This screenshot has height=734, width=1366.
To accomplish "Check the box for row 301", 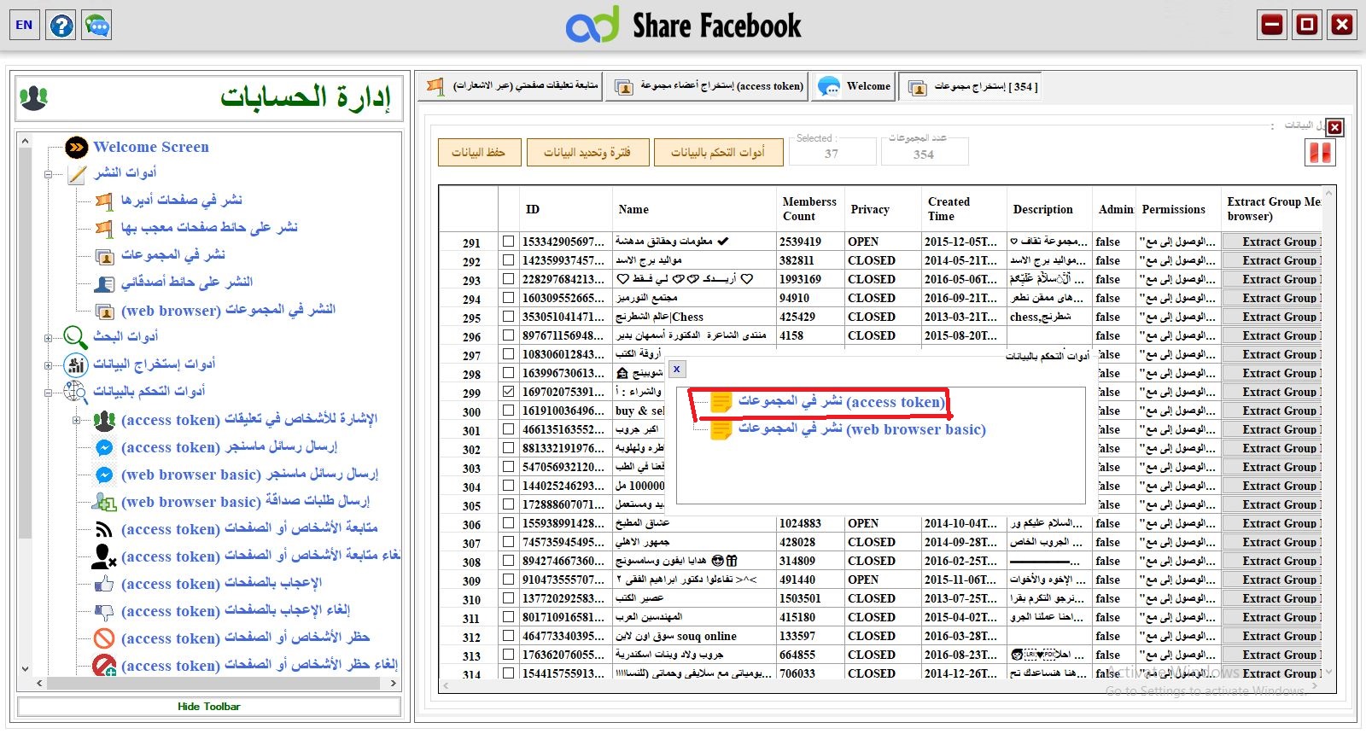I will point(509,429).
